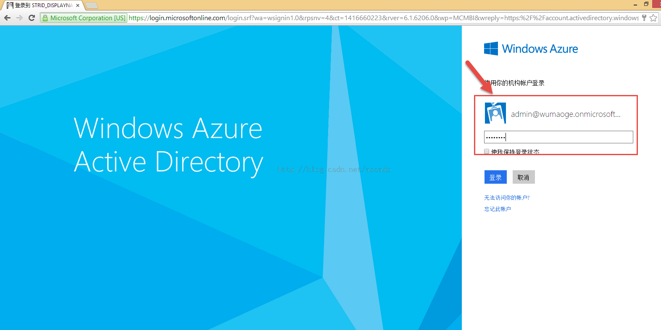
Task: Click the Windows Azure logo
Action: click(x=531, y=49)
